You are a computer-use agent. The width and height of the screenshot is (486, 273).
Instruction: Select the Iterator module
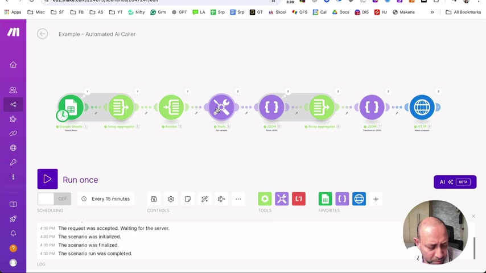(171, 107)
